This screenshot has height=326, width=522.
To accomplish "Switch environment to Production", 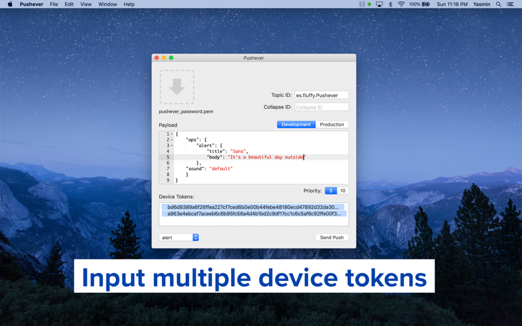I will [331, 125].
